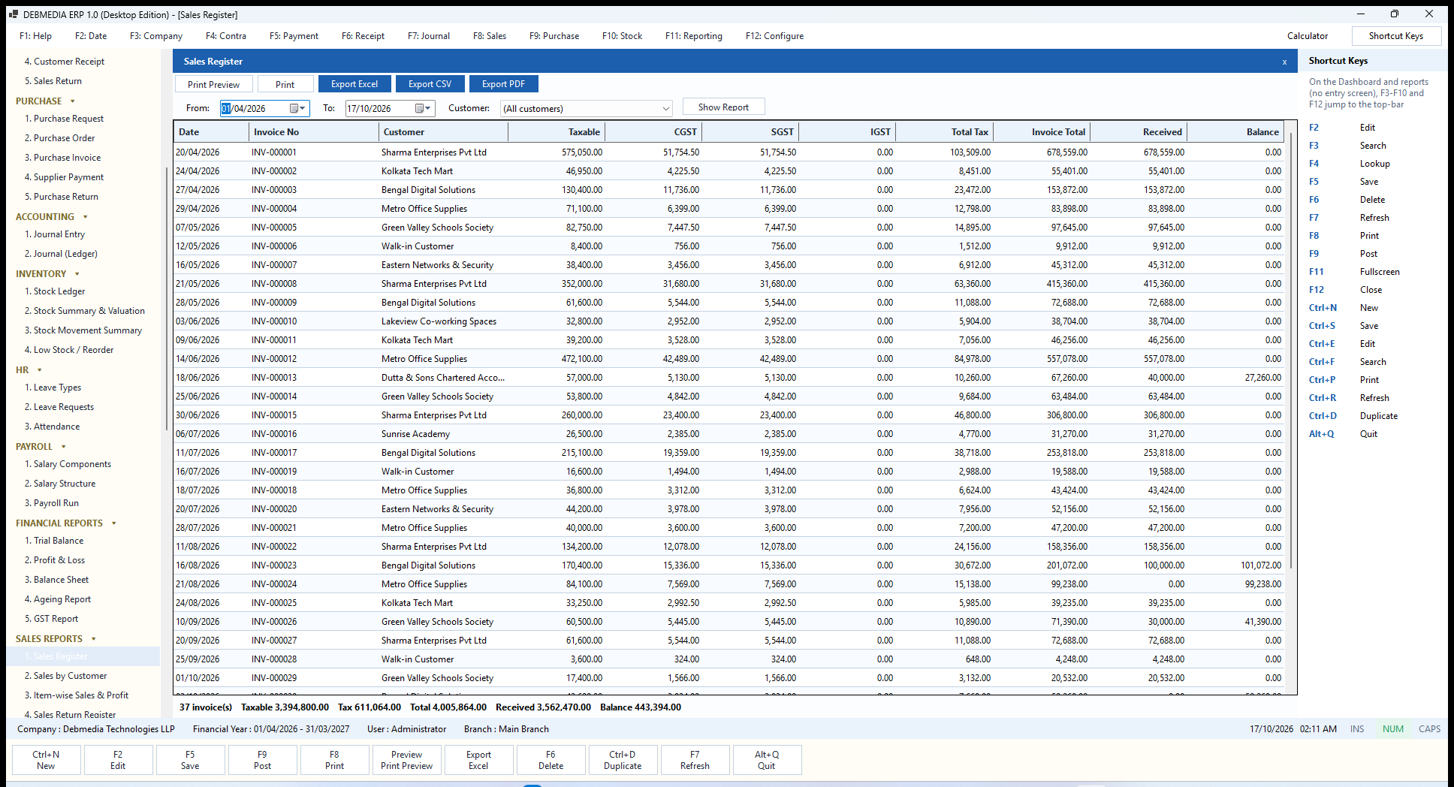The height and width of the screenshot is (787, 1454).
Task: Open the Customer filter dropdown
Action: tap(587, 108)
